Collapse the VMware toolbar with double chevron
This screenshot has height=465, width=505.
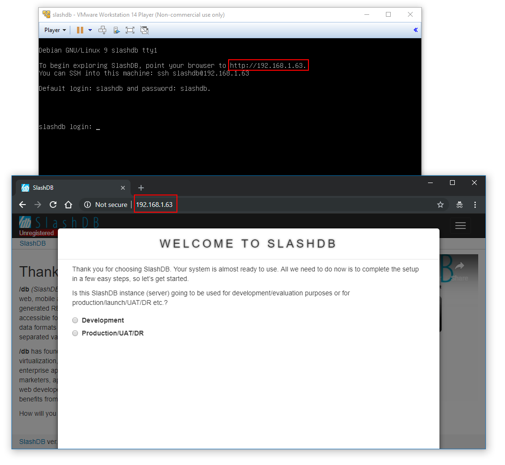point(416,30)
